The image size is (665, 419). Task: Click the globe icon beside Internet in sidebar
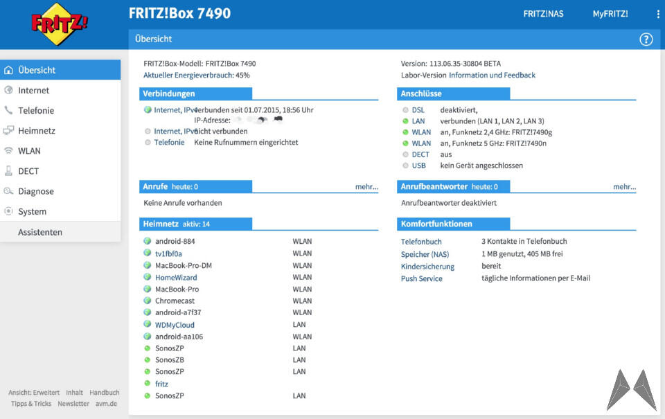point(8,90)
